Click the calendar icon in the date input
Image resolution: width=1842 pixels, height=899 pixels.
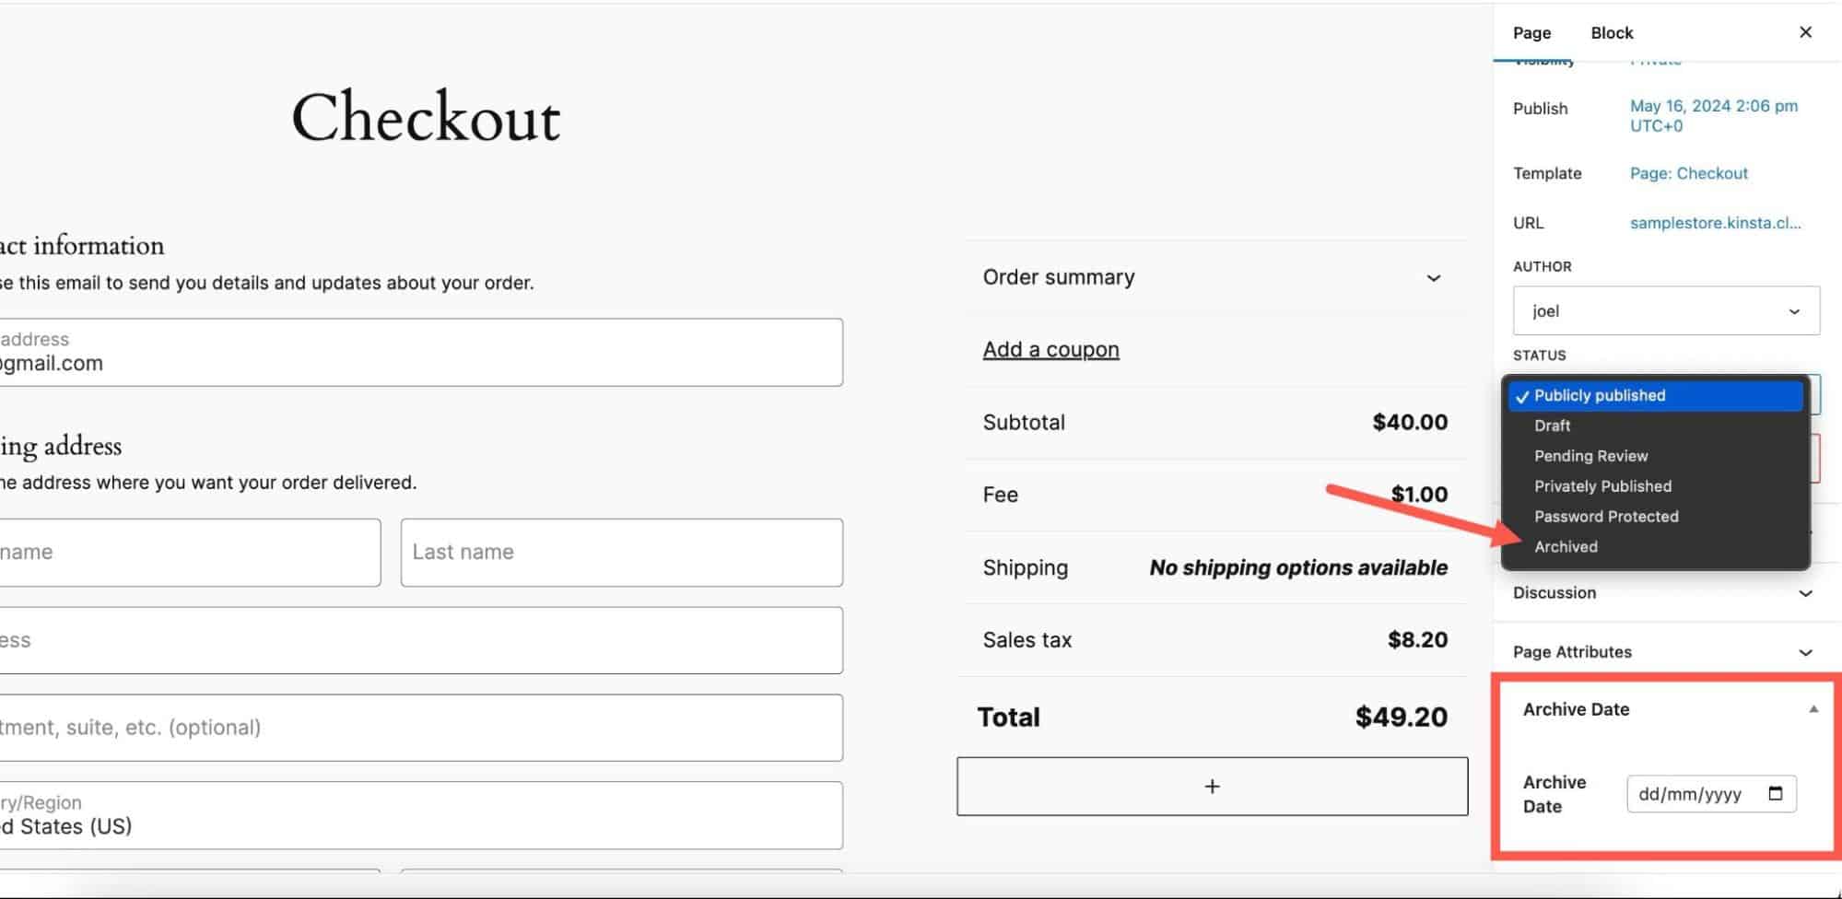point(1777,794)
